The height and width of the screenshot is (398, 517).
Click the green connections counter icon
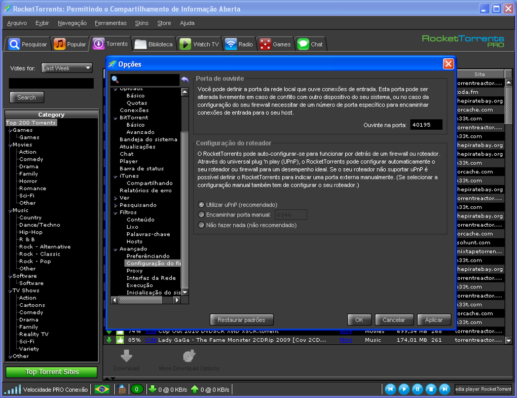[x=136, y=389]
